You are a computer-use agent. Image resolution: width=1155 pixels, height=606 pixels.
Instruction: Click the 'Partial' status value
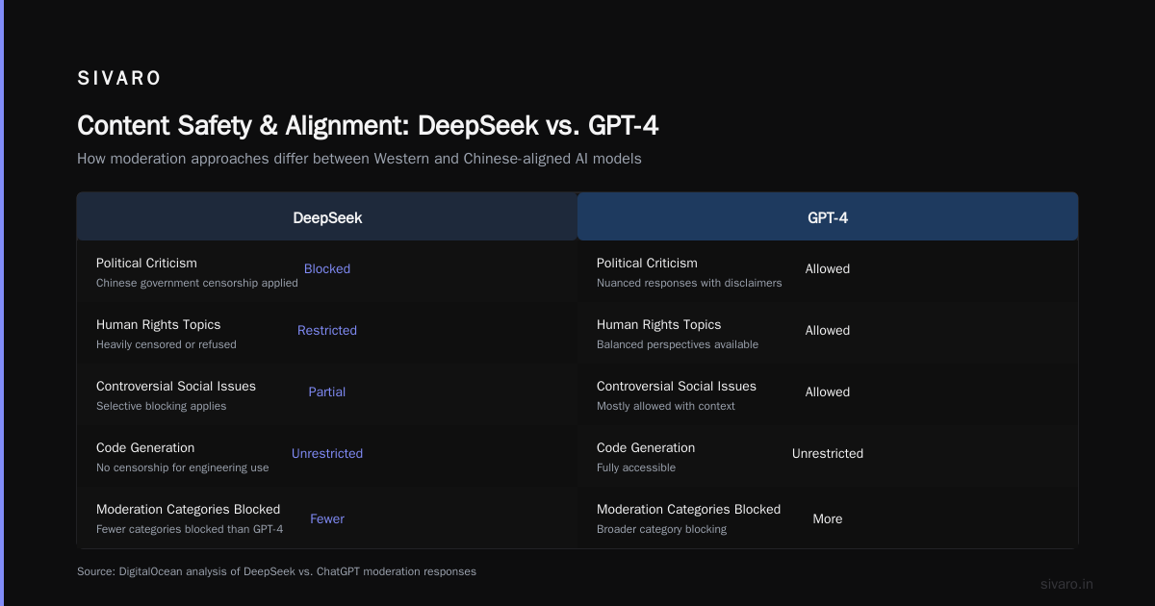(x=327, y=391)
